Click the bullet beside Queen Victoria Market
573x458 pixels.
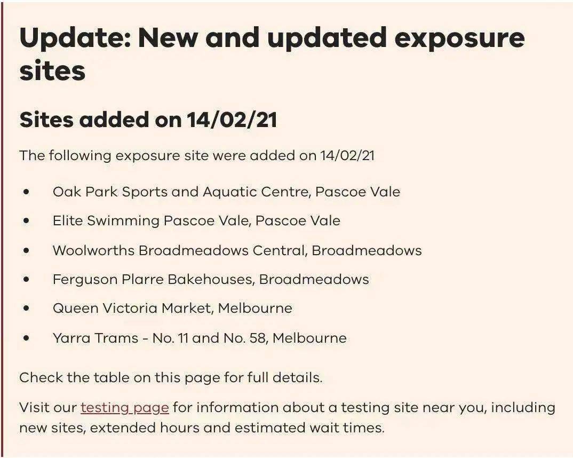26,308
